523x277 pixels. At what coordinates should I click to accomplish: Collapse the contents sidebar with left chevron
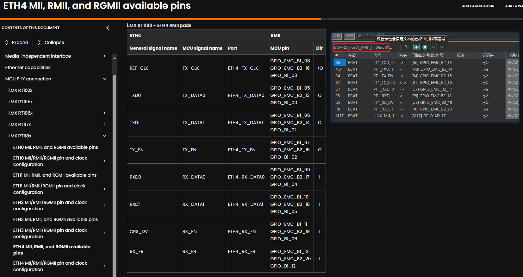[108, 28]
